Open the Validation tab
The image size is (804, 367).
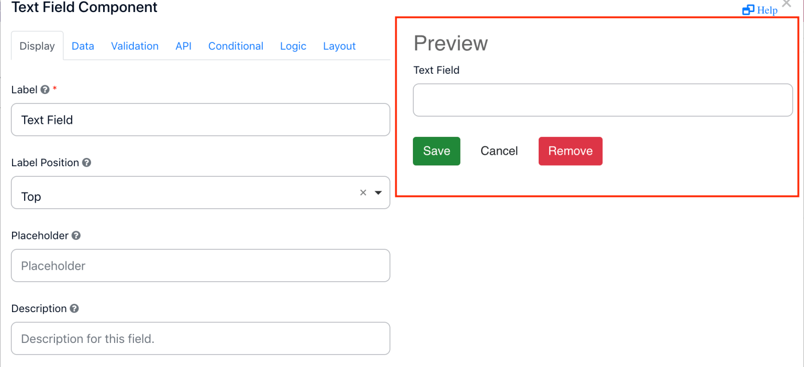(135, 46)
